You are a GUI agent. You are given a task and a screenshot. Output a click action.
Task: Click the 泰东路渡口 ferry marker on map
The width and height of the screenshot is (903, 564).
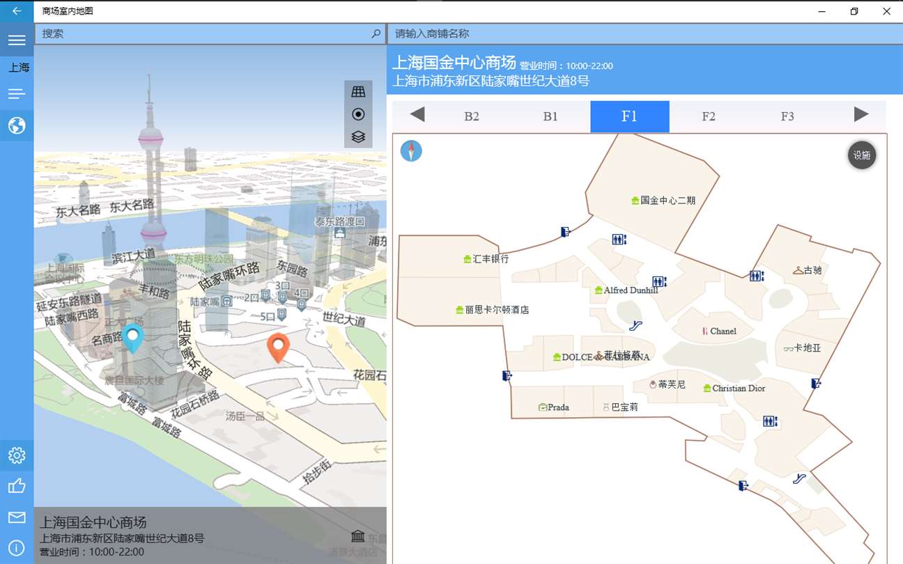pos(340,233)
